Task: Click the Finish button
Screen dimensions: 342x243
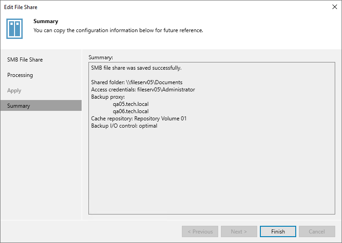Action: (x=278, y=232)
